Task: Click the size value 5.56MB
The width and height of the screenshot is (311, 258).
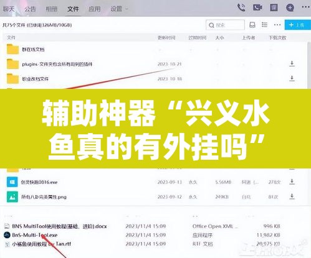Action: coord(223,182)
